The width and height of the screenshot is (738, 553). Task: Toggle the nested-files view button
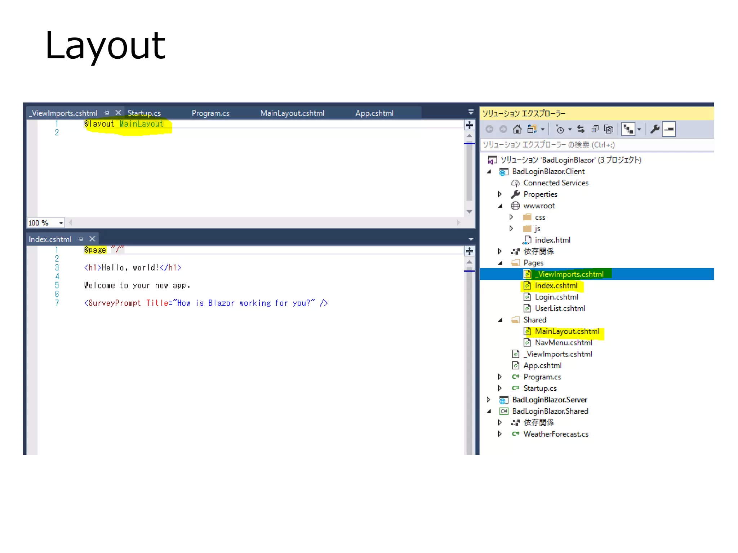628,129
